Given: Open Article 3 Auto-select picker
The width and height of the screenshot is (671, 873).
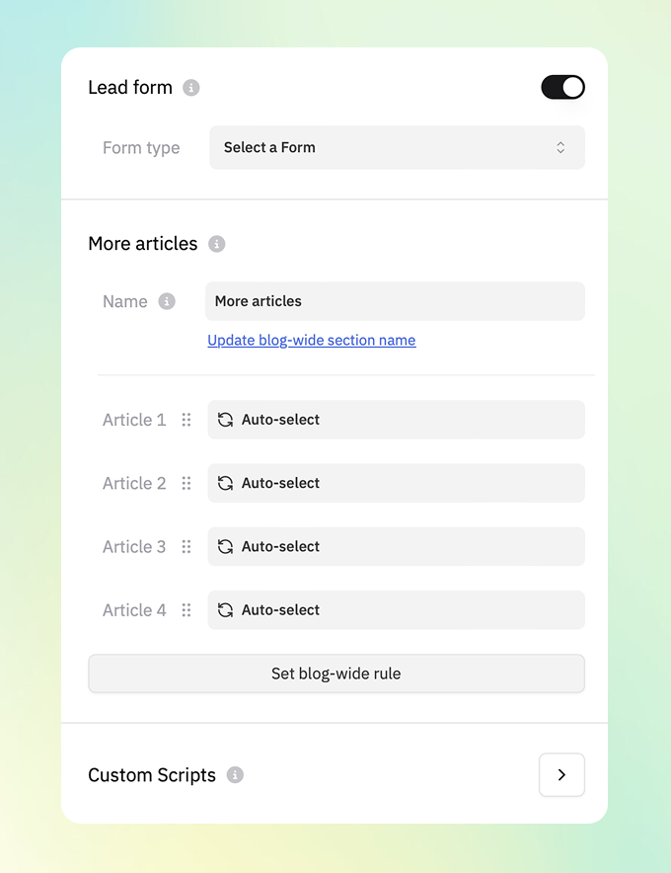Looking at the screenshot, I should [396, 546].
